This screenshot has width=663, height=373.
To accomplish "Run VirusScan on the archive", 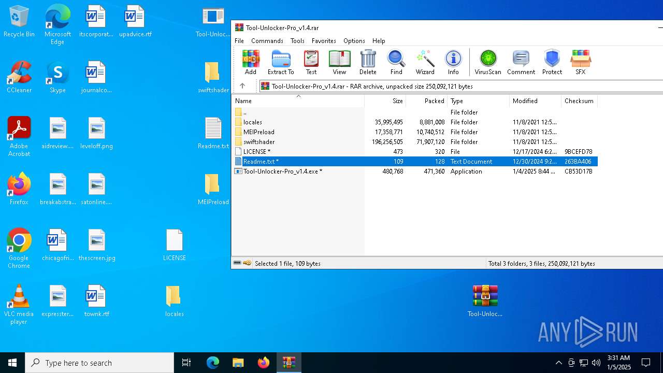I will point(488,62).
